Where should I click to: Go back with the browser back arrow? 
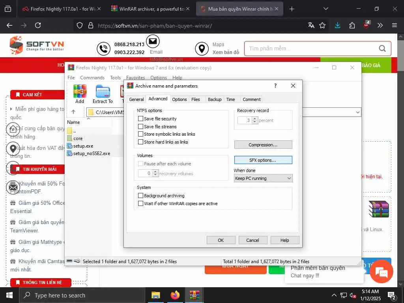pos(9,25)
